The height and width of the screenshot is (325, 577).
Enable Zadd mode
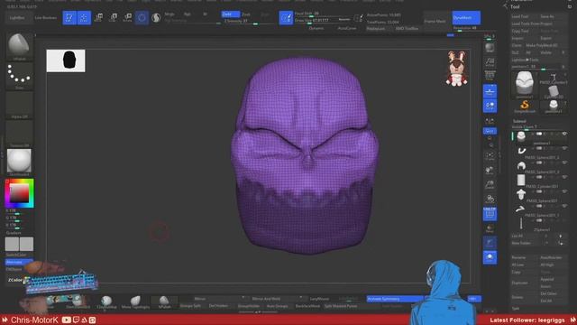click(230, 14)
